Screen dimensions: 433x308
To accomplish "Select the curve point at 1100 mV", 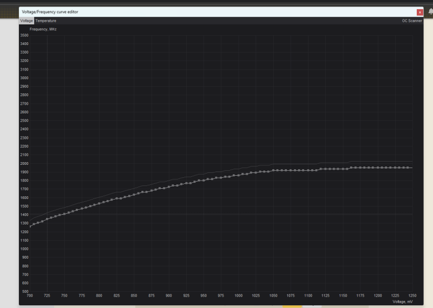I will 308,170.
